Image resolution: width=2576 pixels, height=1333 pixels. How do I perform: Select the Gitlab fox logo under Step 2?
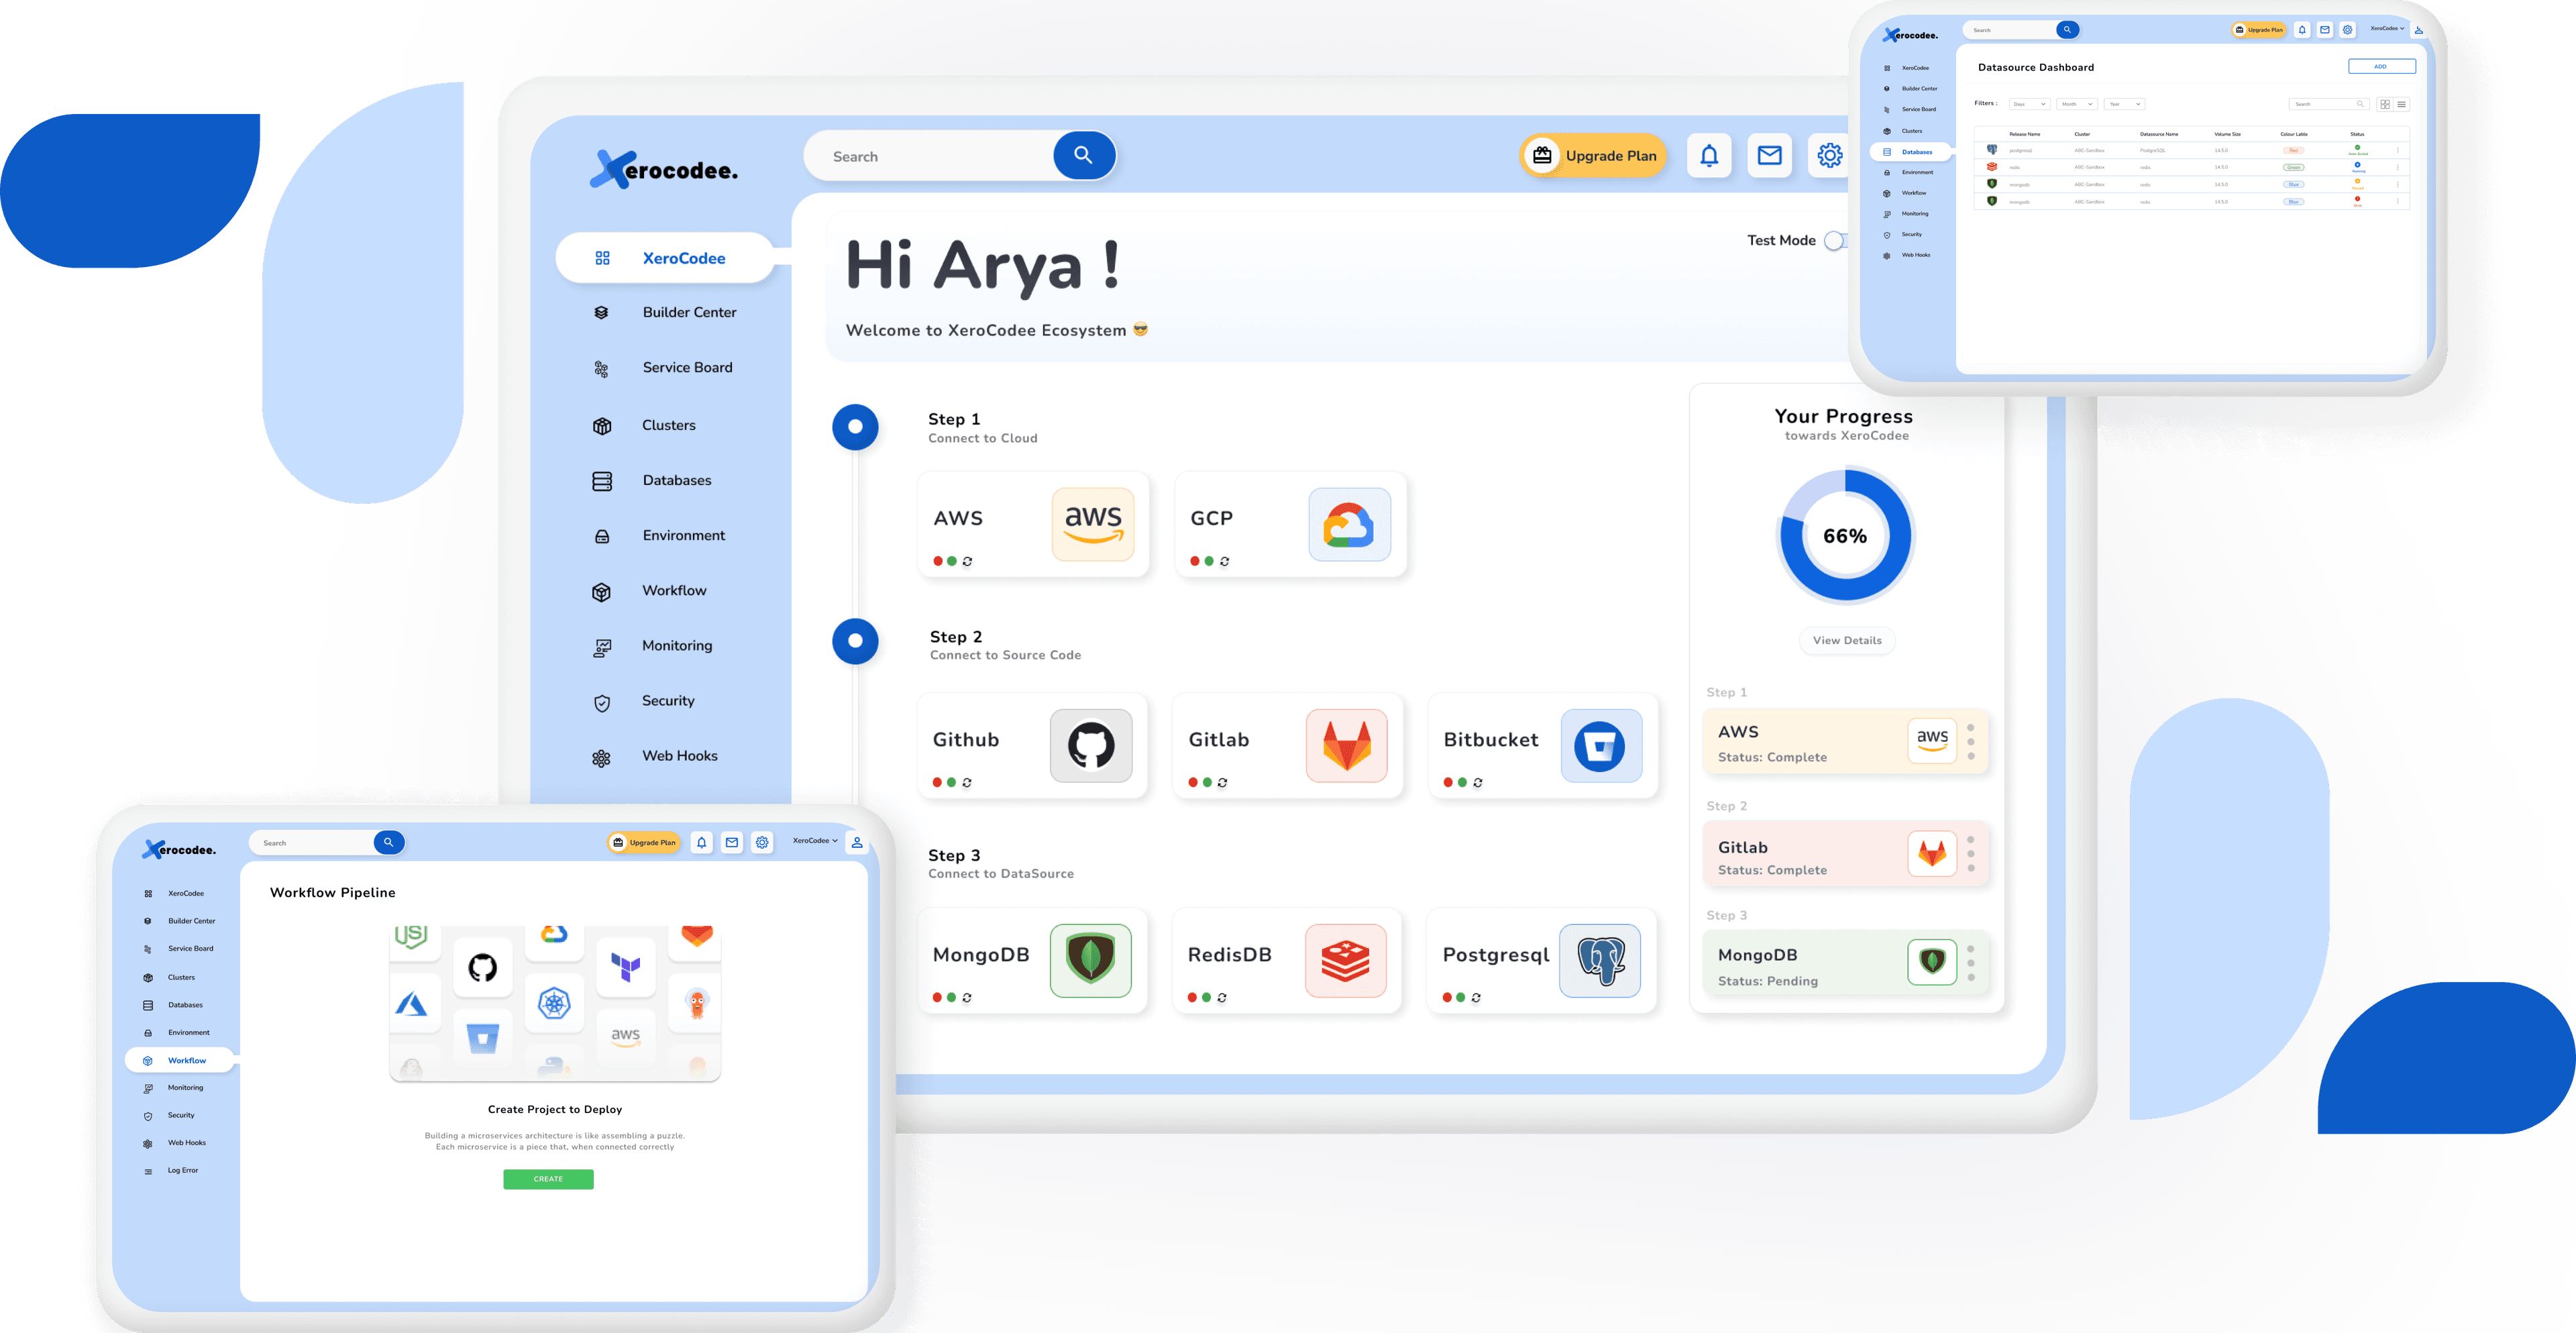tap(1346, 745)
